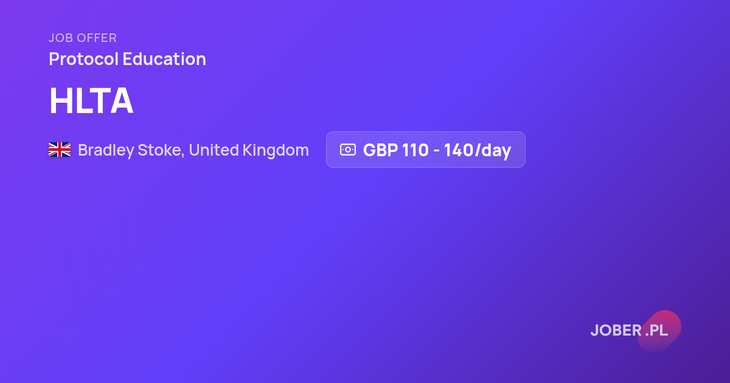
Task: Select the Bradley Stoke, United Kingdom location
Action: tap(193, 150)
